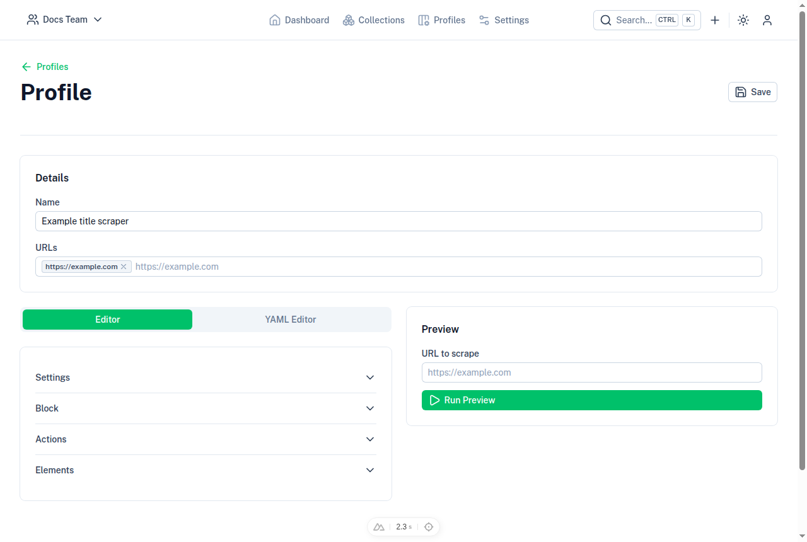The width and height of the screenshot is (807, 542).
Task: Expand the Block section
Action: 206,408
